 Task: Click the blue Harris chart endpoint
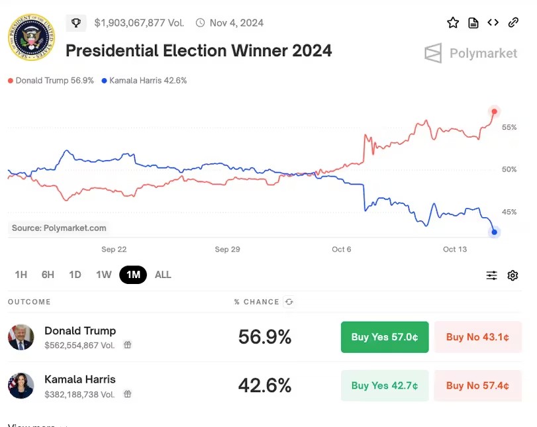point(494,232)
